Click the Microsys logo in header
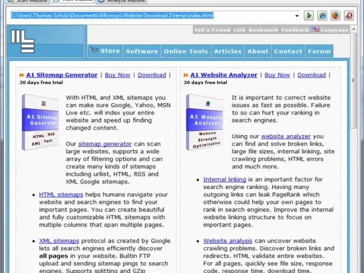364x273 pixels. 22,41
